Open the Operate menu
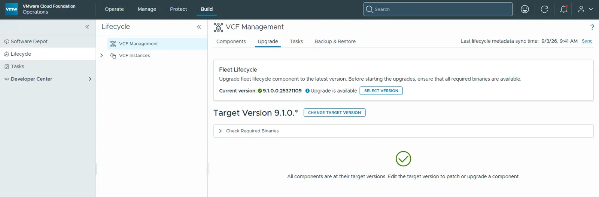 [x=114, y=9]
